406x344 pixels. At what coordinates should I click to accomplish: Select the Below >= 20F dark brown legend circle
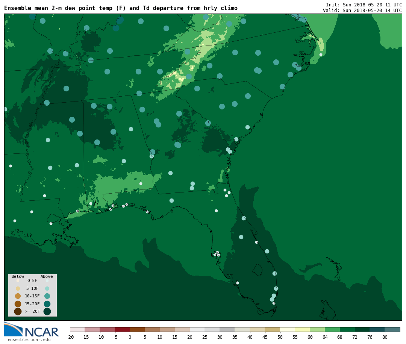(x=18, y=311)
